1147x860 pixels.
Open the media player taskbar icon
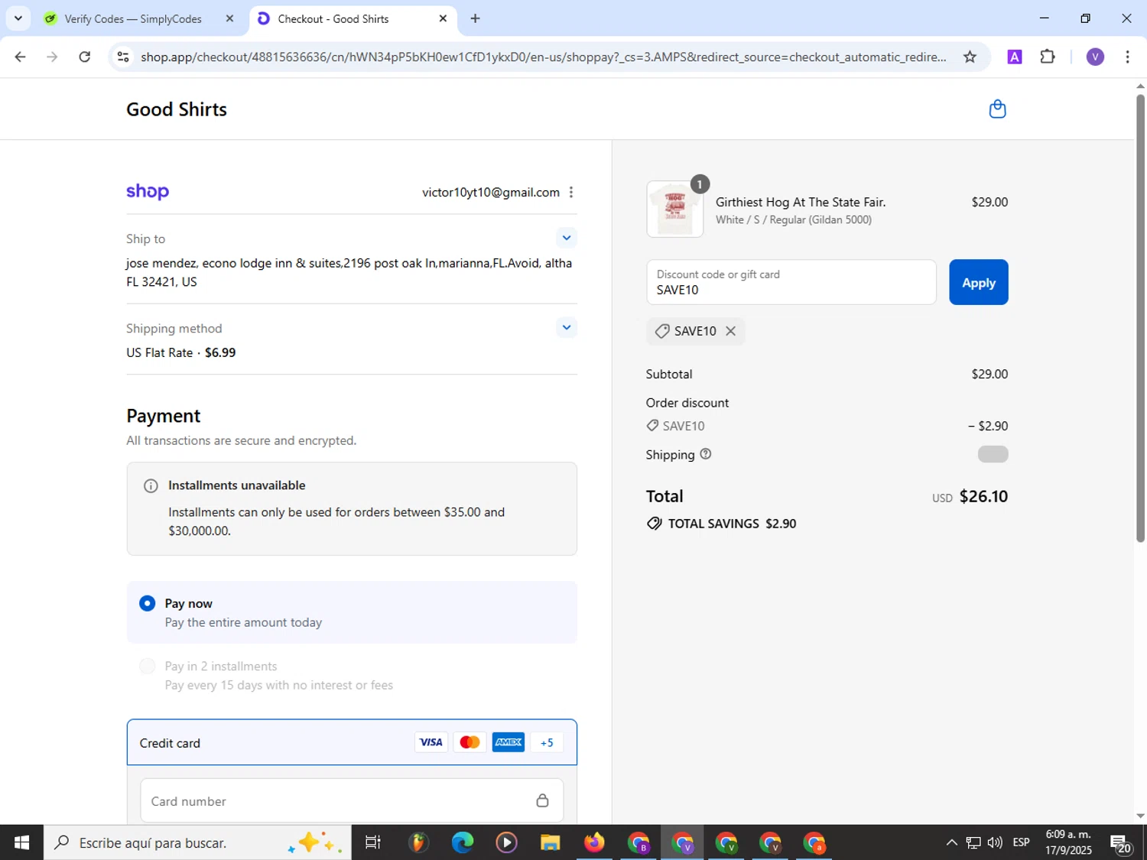[x=506, y=842]
